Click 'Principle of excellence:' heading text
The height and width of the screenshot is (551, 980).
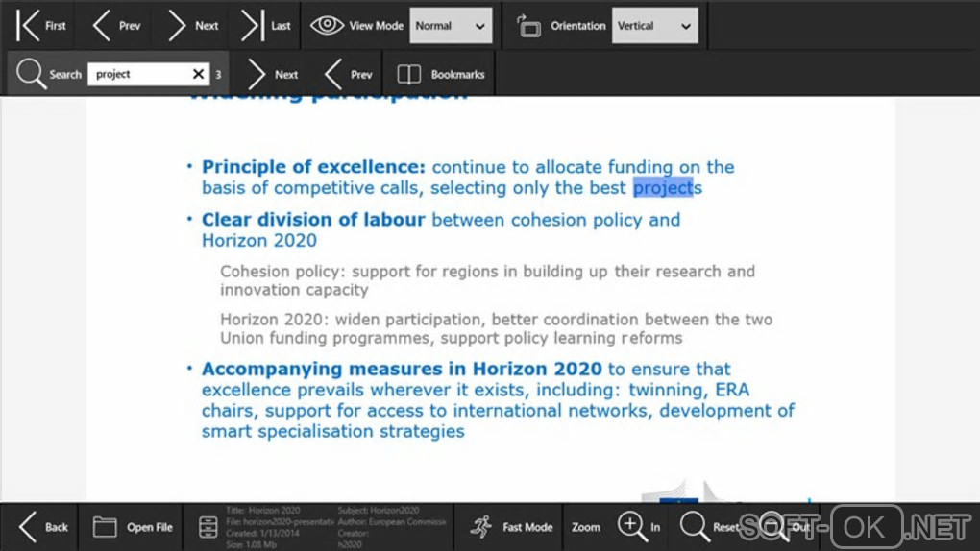(x=313, y=167)
